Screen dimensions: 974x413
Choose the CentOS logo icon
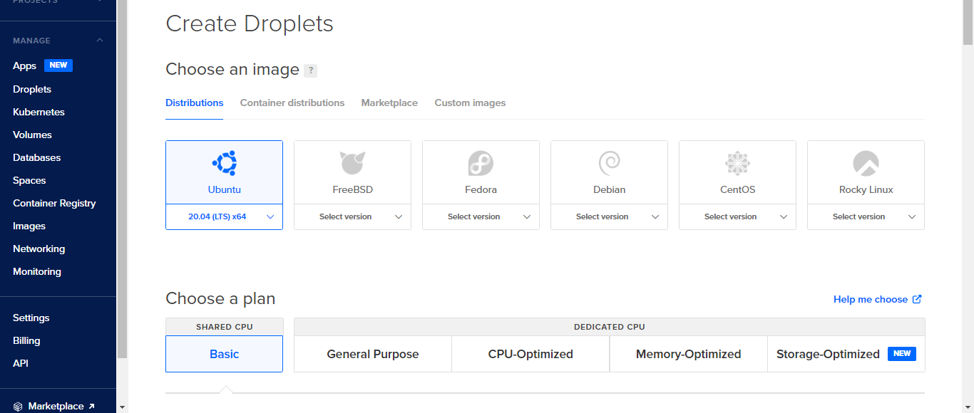point(737,164)
